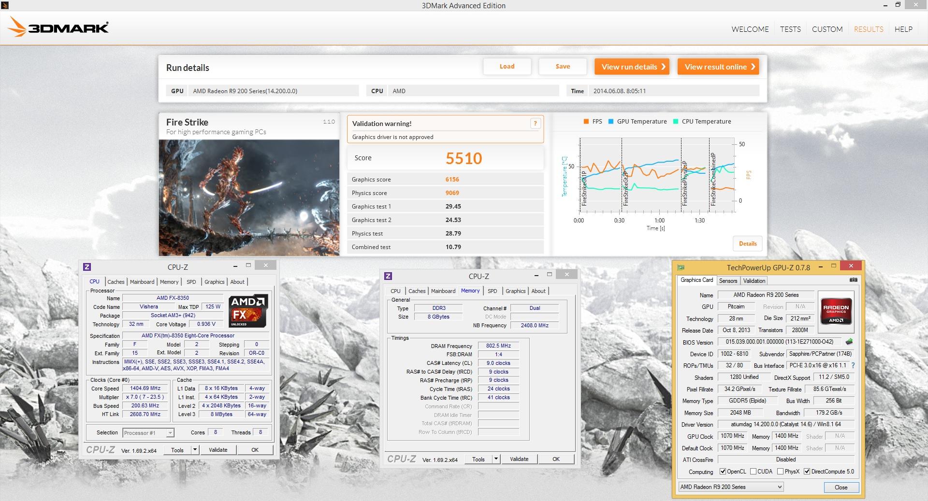Switch to the Validation tab in GPU-Z
This screenshot has height=501, width=928.
tap(754, 281)
